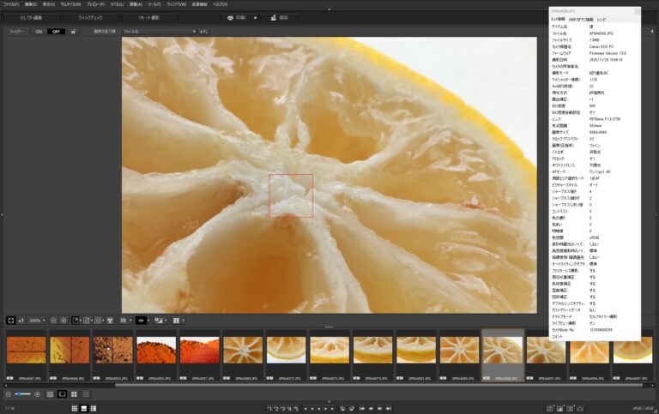This screenshot has height=414, width=659.
Task: Click the zoom-out magnifier beside 200%
Action: 53,320
